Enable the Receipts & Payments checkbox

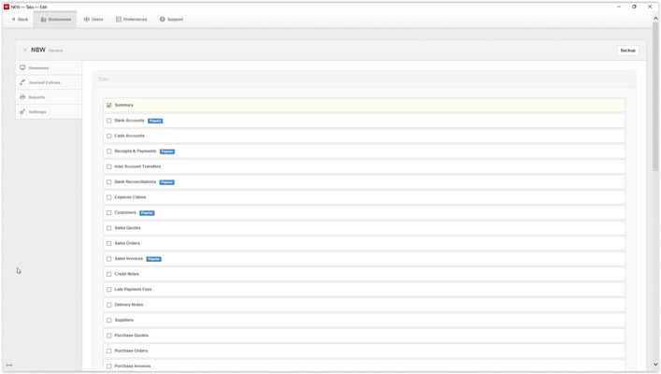(108, 151)
